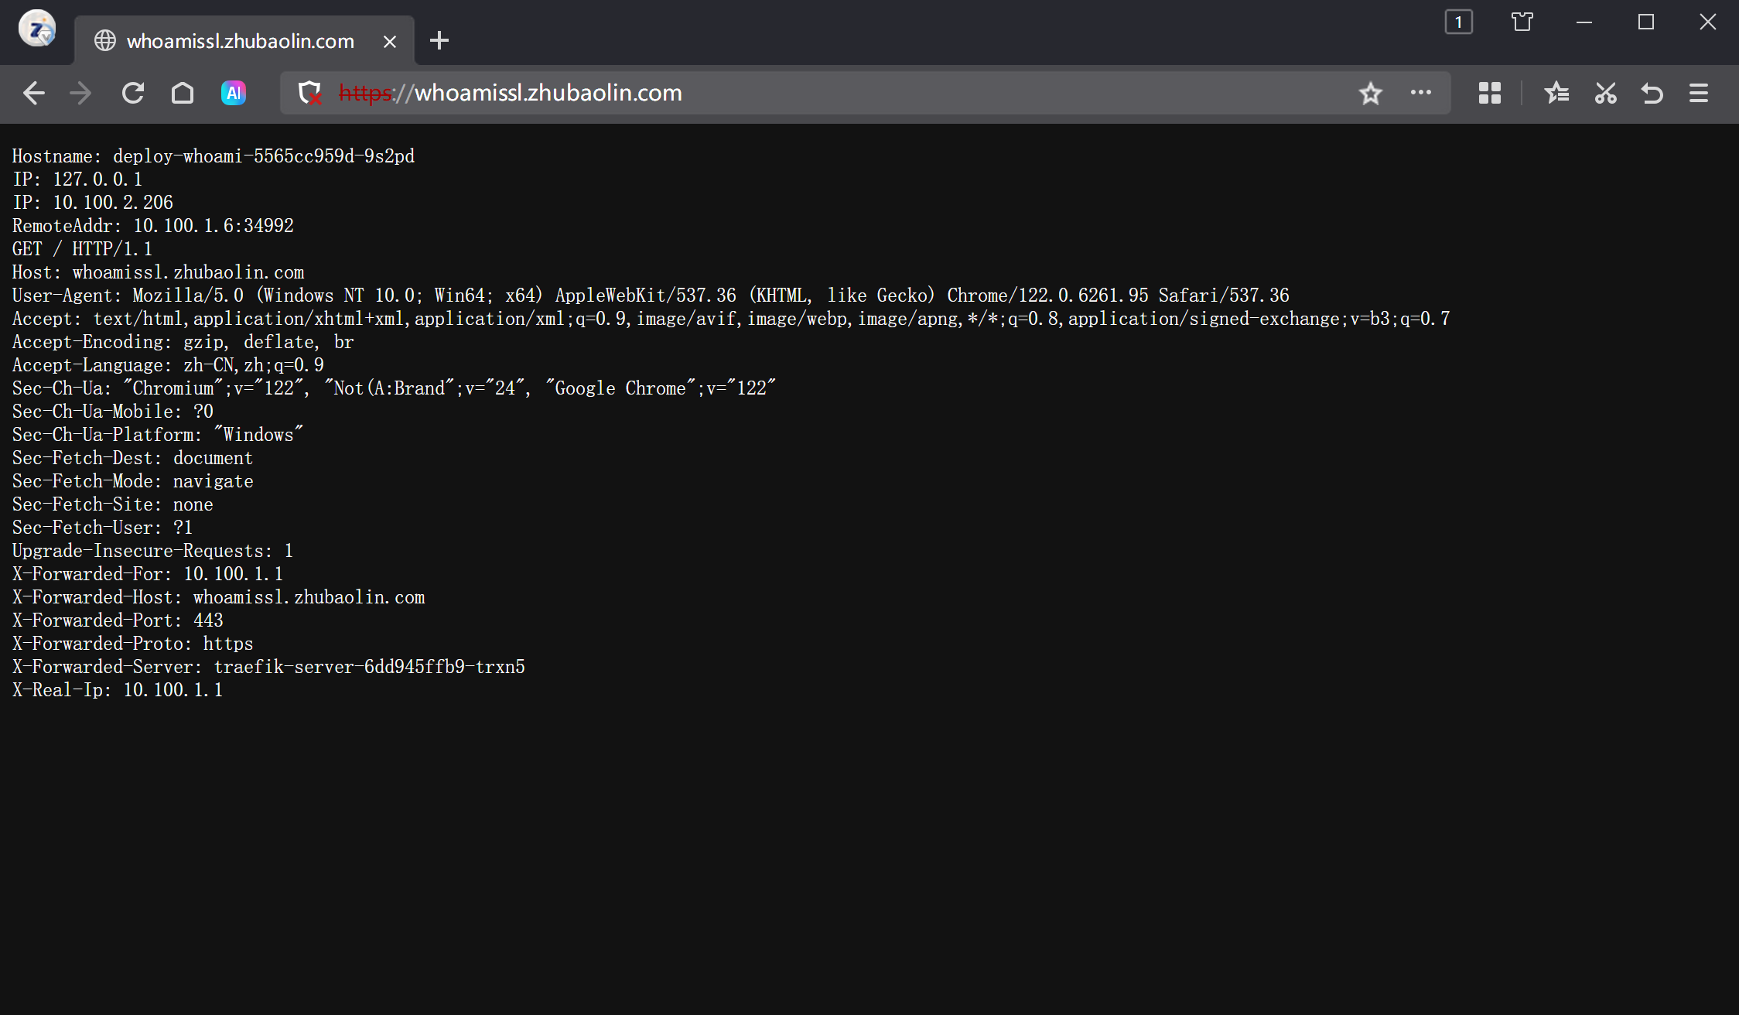This screenshot has width=1739, height=1015.
Task: Reload the whoamissl page
Action: click(133, 94)
